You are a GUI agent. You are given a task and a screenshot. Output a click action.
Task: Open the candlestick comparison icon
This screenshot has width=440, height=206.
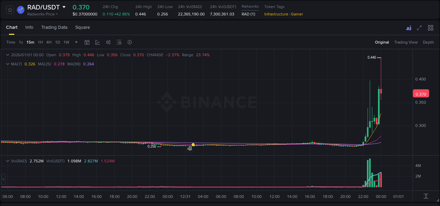point(108,42)
